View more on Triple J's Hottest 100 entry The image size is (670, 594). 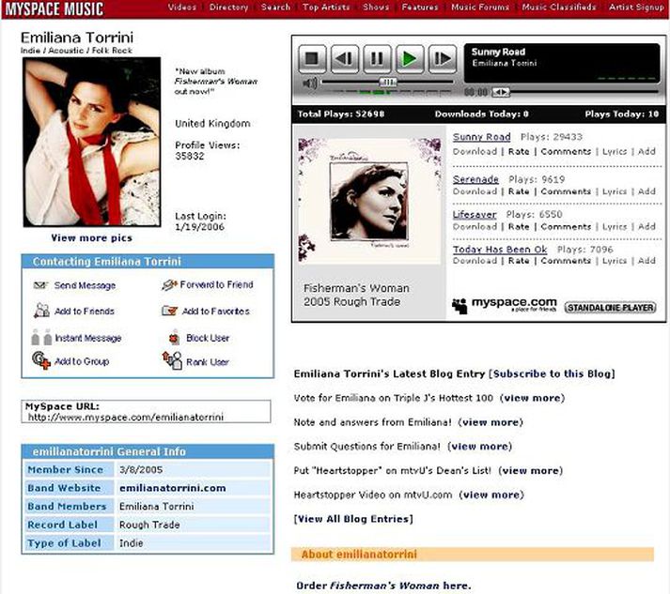click(532, 398)
